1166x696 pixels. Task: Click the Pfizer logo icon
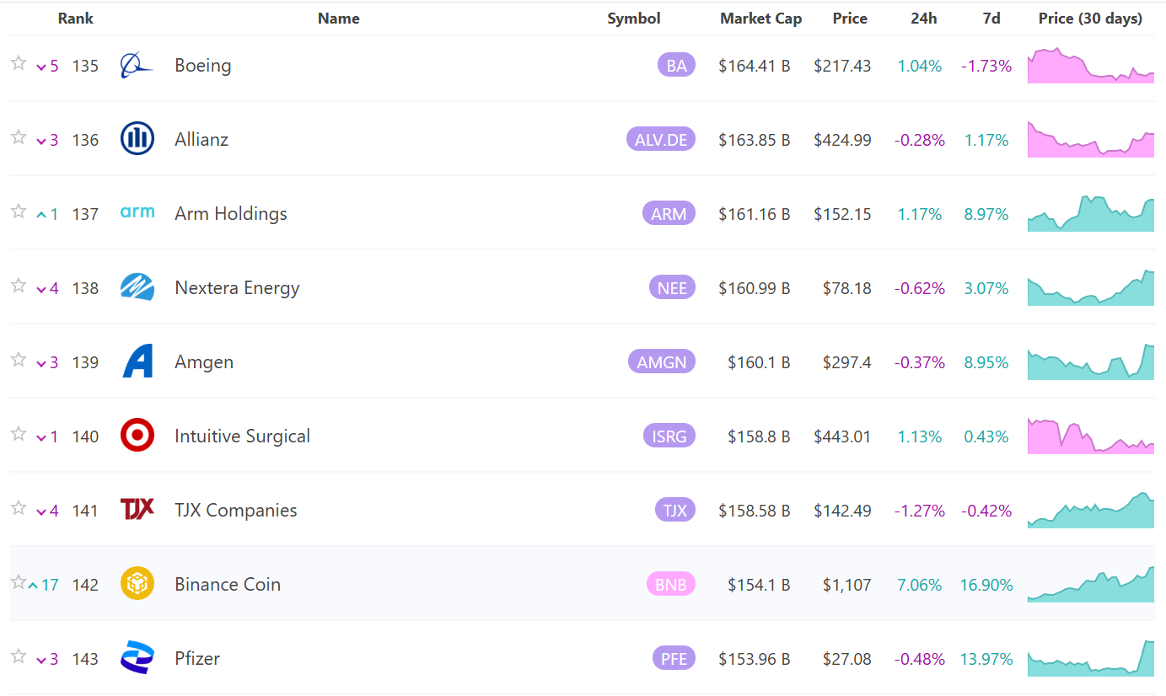(137, 658)
